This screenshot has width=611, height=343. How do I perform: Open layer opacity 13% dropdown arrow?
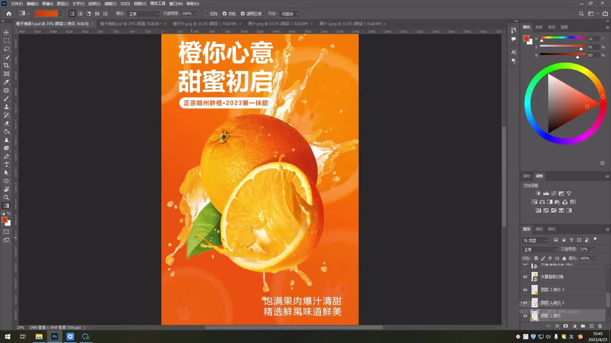[594, 249]
